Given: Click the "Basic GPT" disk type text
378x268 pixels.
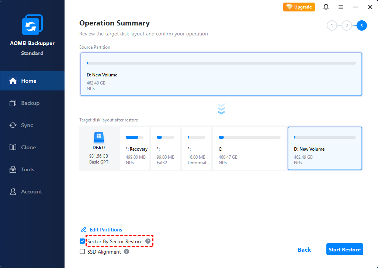Looking at the screenshot, I should [98, 162].
